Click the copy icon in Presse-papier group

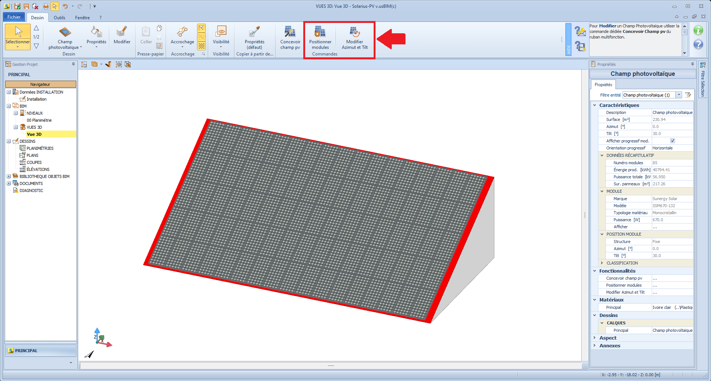[x=159, y=28]
